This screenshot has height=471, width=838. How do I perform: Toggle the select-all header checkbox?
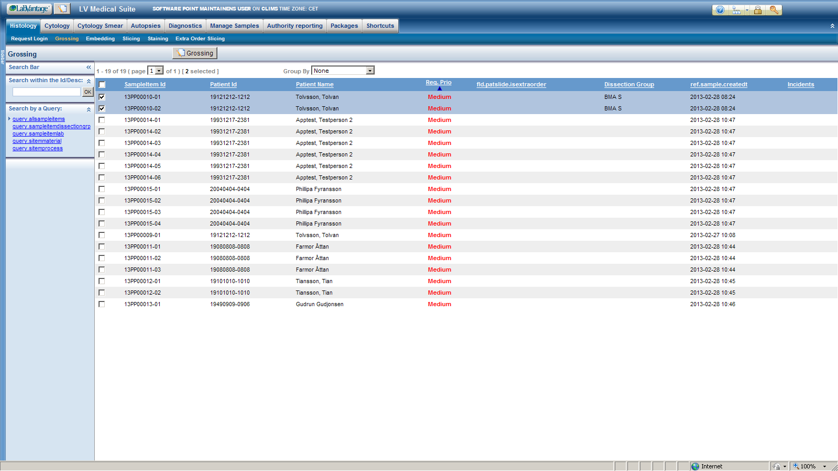click(102, 84)
